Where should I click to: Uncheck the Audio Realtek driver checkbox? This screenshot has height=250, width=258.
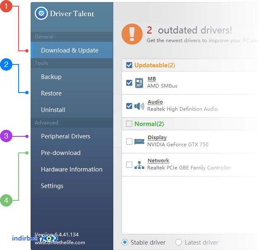[x=129, y=106]
